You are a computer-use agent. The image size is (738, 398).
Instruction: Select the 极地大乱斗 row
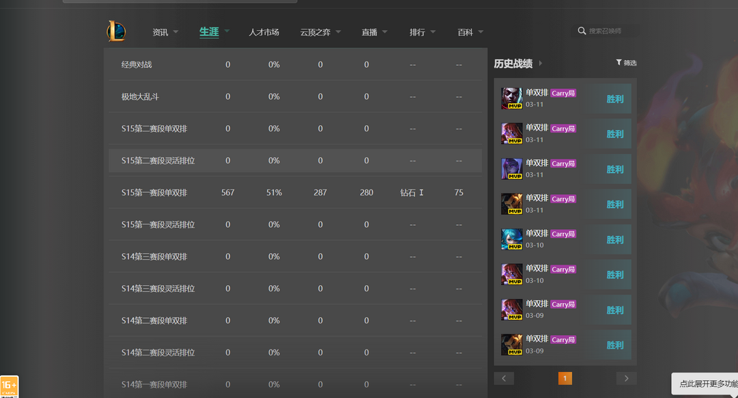[295, 96]
